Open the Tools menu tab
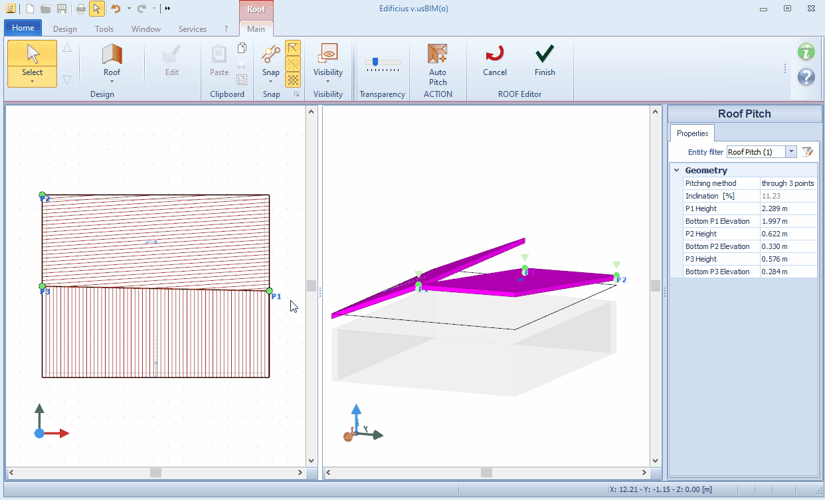This screenshot has width=825, height=500. [104, 29]
